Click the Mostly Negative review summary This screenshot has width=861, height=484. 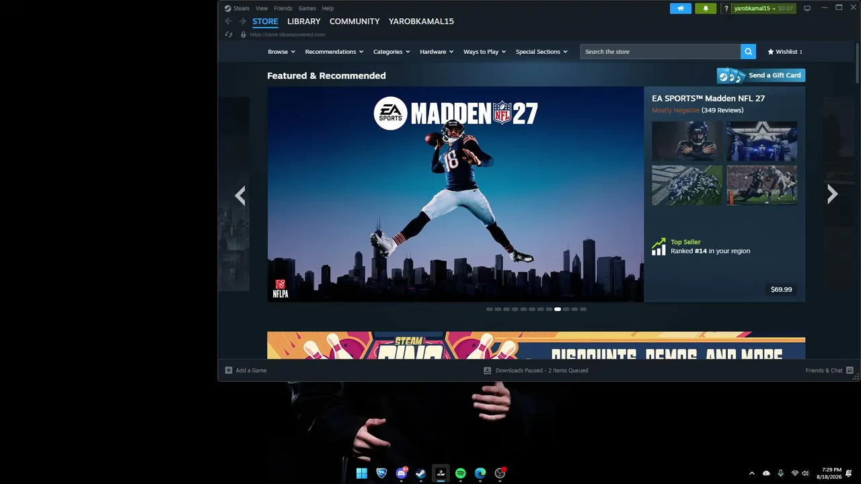pyautogui.click(x=675, y=110)
